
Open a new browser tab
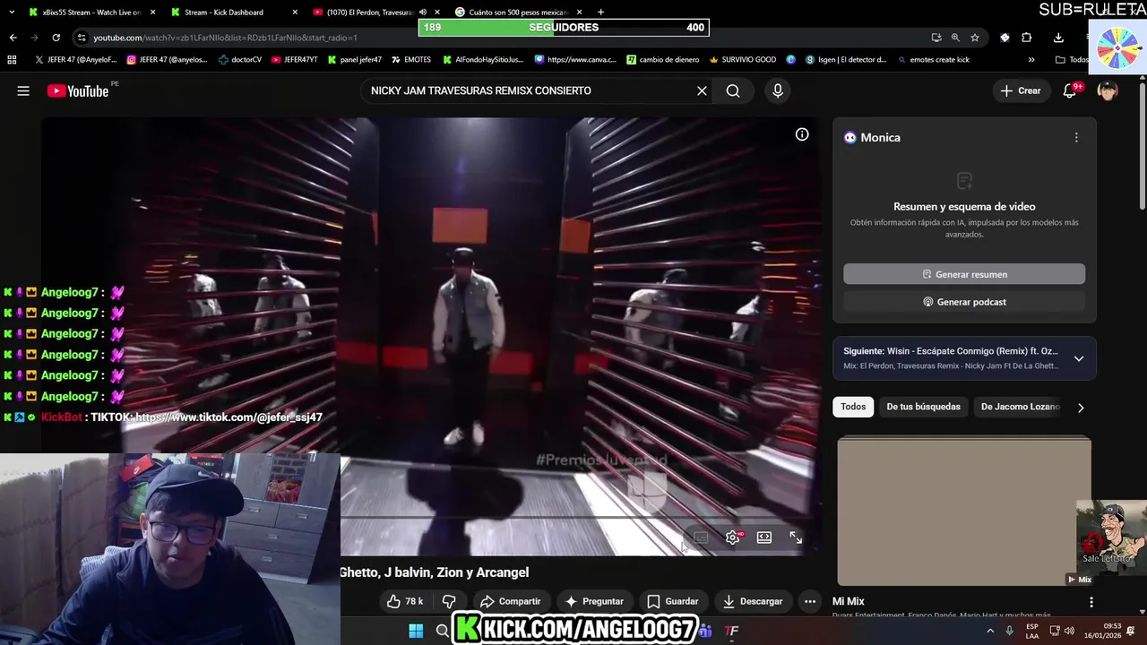click(x=600, y=13)
